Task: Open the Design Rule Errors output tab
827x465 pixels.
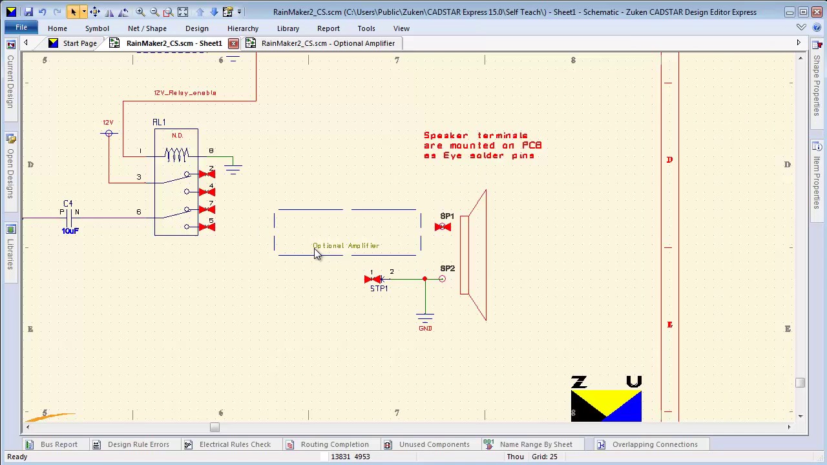Action: point(131,444)
